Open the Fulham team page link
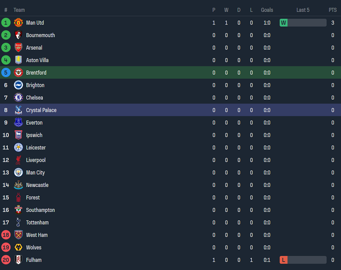The width and height of the screenshot is (341, 270). pyautogui.click(x=34, y=260)
